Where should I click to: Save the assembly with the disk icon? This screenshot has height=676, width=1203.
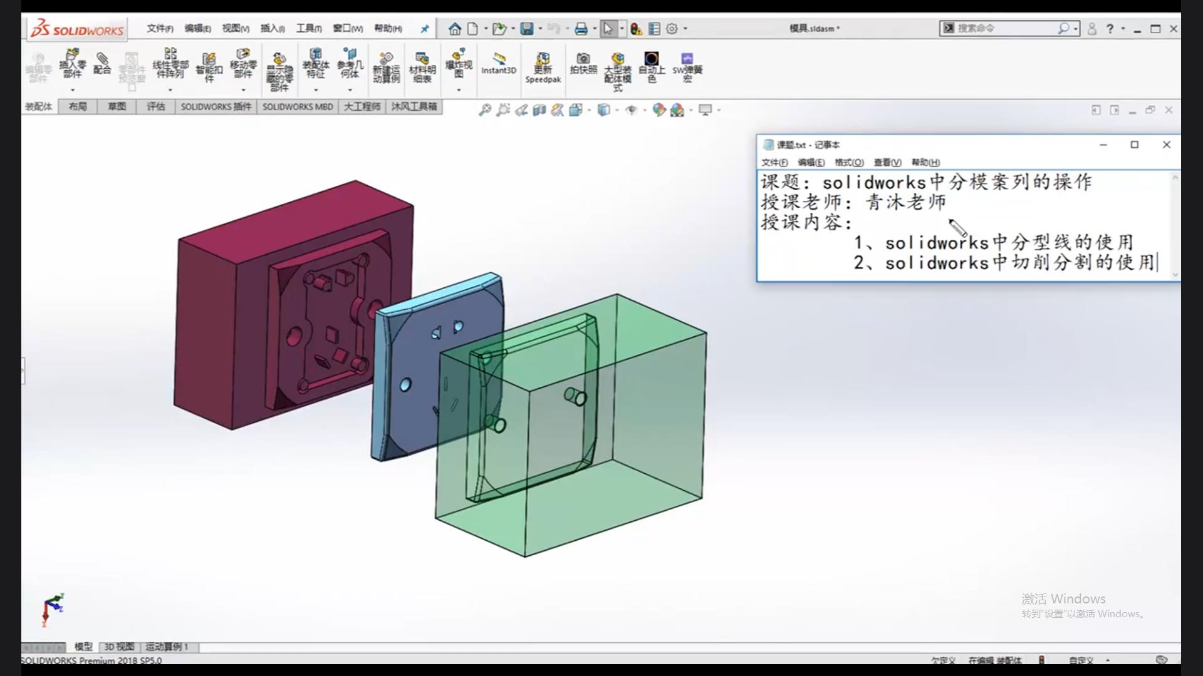click(527, 28)
